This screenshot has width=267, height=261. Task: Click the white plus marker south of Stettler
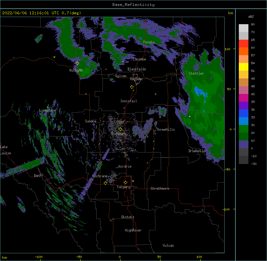pyautogui.click(x=190, y=116)
